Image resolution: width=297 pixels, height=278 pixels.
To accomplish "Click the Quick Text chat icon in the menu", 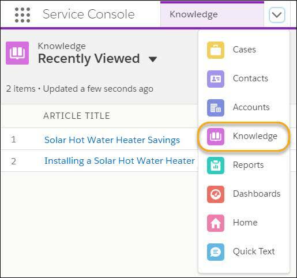I will [x=216, y=252].
